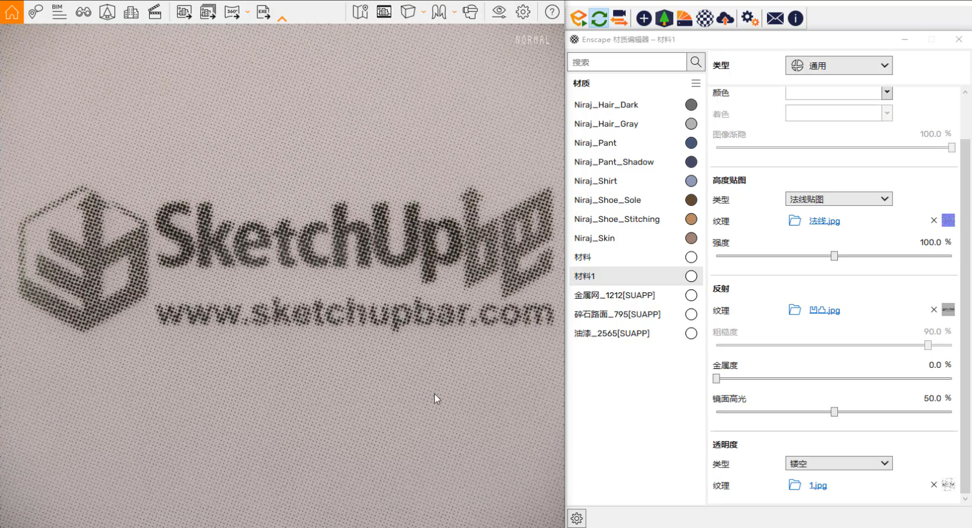Enable the VR headset icon

pos(471,12)
